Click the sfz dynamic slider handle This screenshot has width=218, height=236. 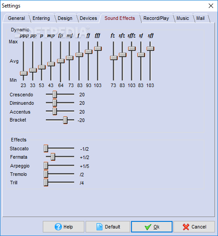point(123,55)
